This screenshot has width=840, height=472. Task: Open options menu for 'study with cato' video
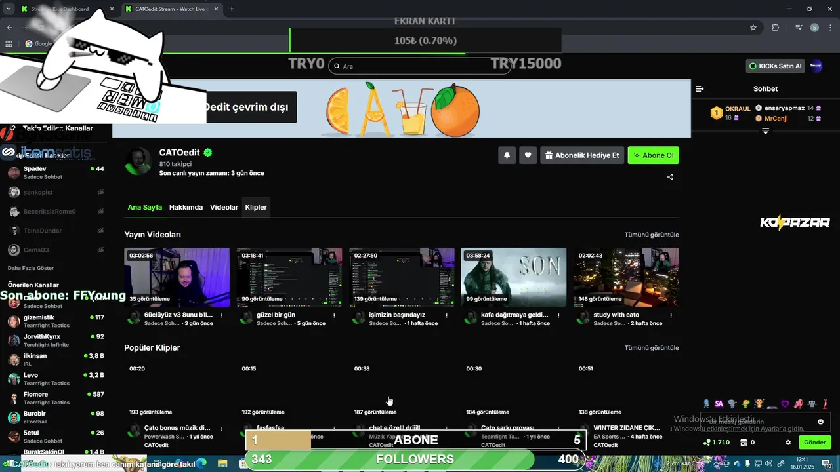[x=670, y=315]
